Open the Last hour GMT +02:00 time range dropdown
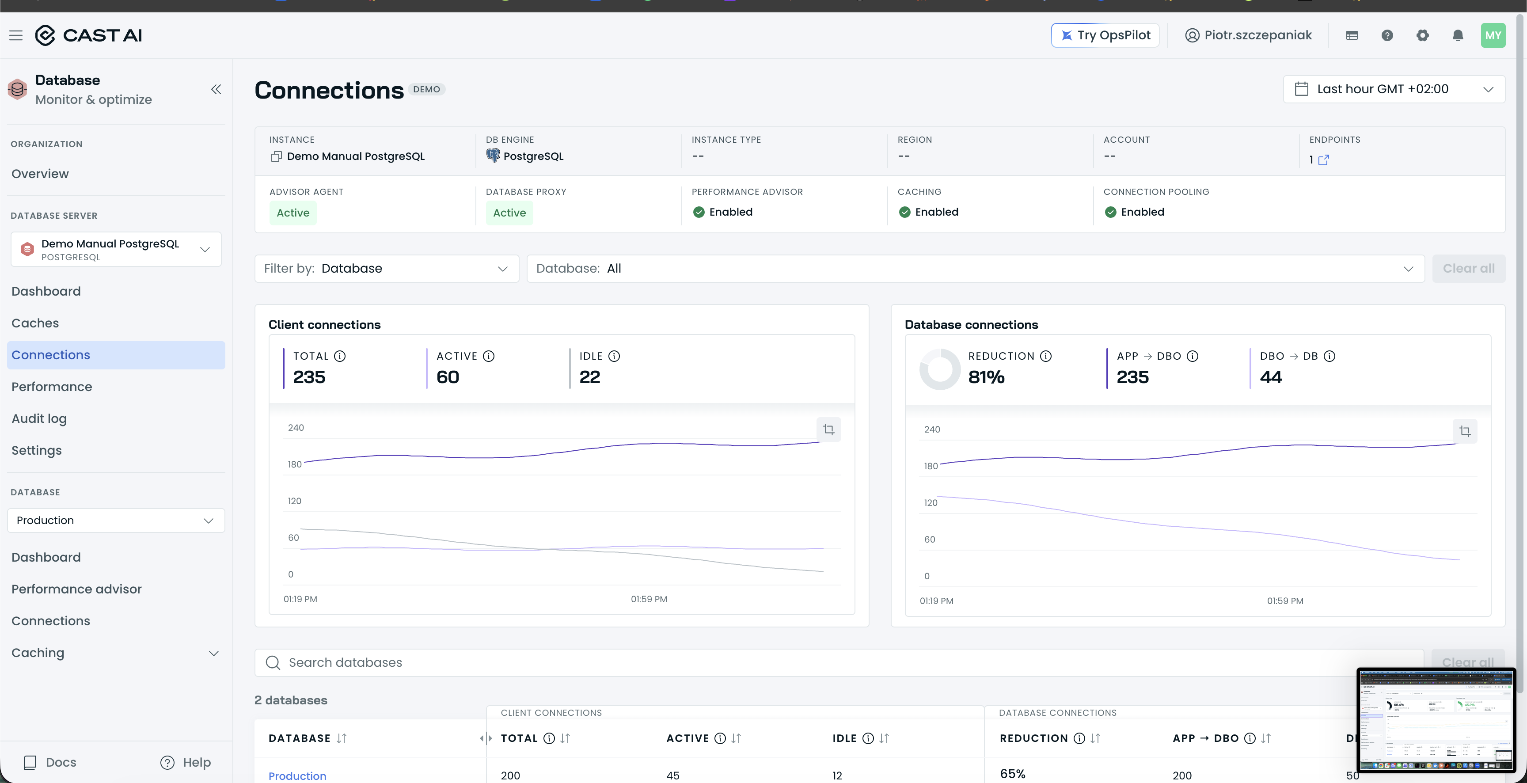Screen dimensions: 1527x783 pos(1394,90)
